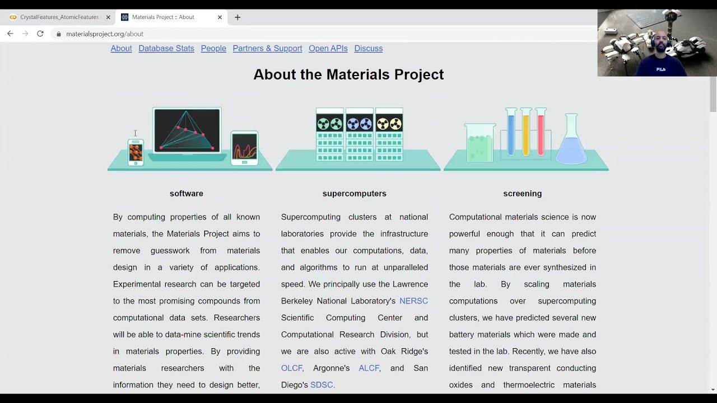Click the vertical page scrollbar thumb
This screenshot has height=403, width=717.
pos(713,95)
